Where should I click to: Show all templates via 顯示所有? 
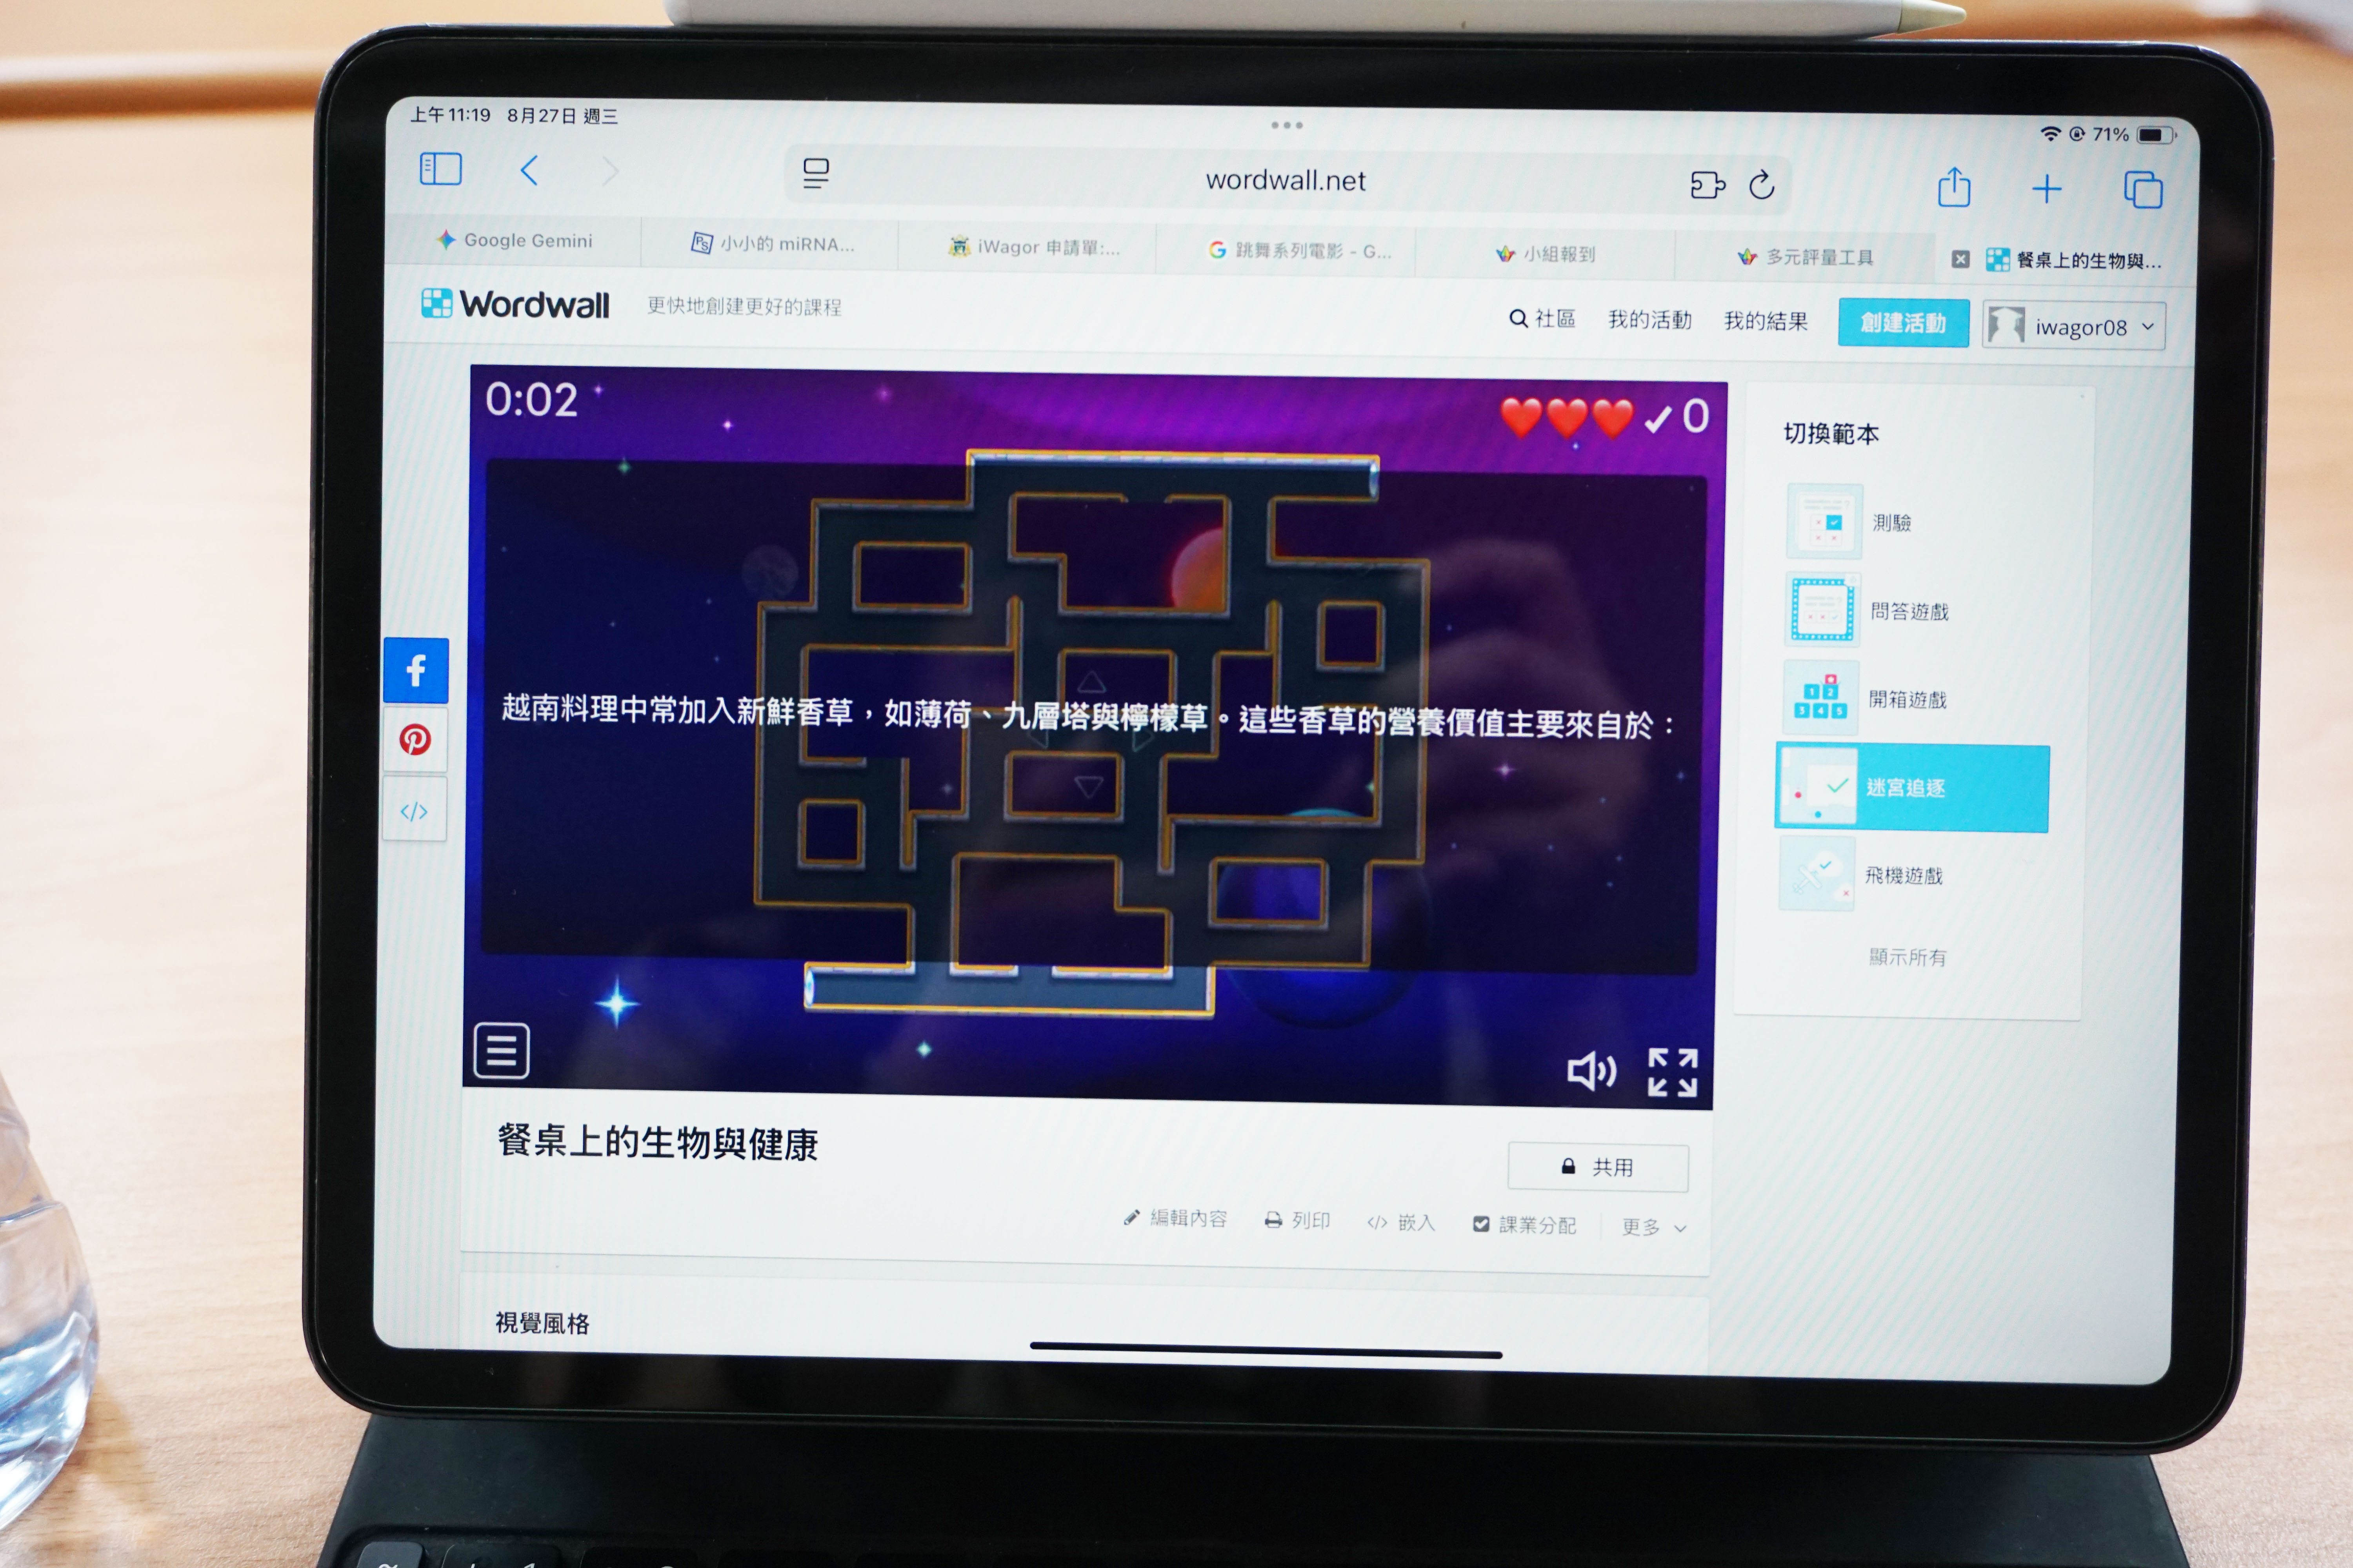pyautogui.click(x=1907, y=957)
